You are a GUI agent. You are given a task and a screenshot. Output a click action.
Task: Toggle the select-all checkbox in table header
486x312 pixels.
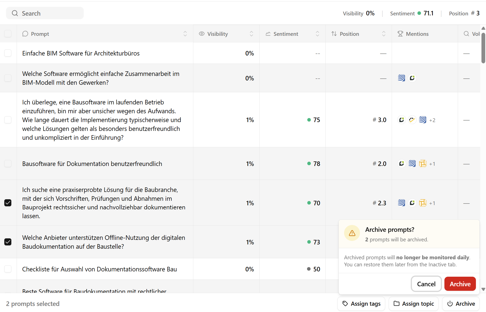pos(8,34)
